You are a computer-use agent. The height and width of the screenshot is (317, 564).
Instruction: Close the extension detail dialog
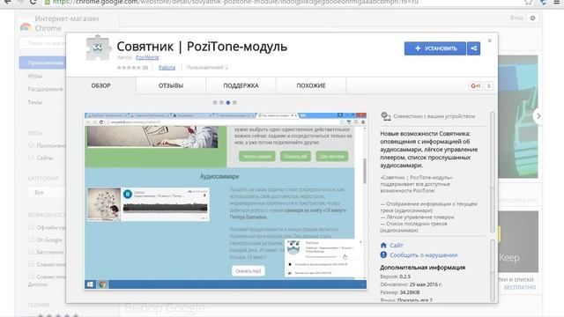490,41
